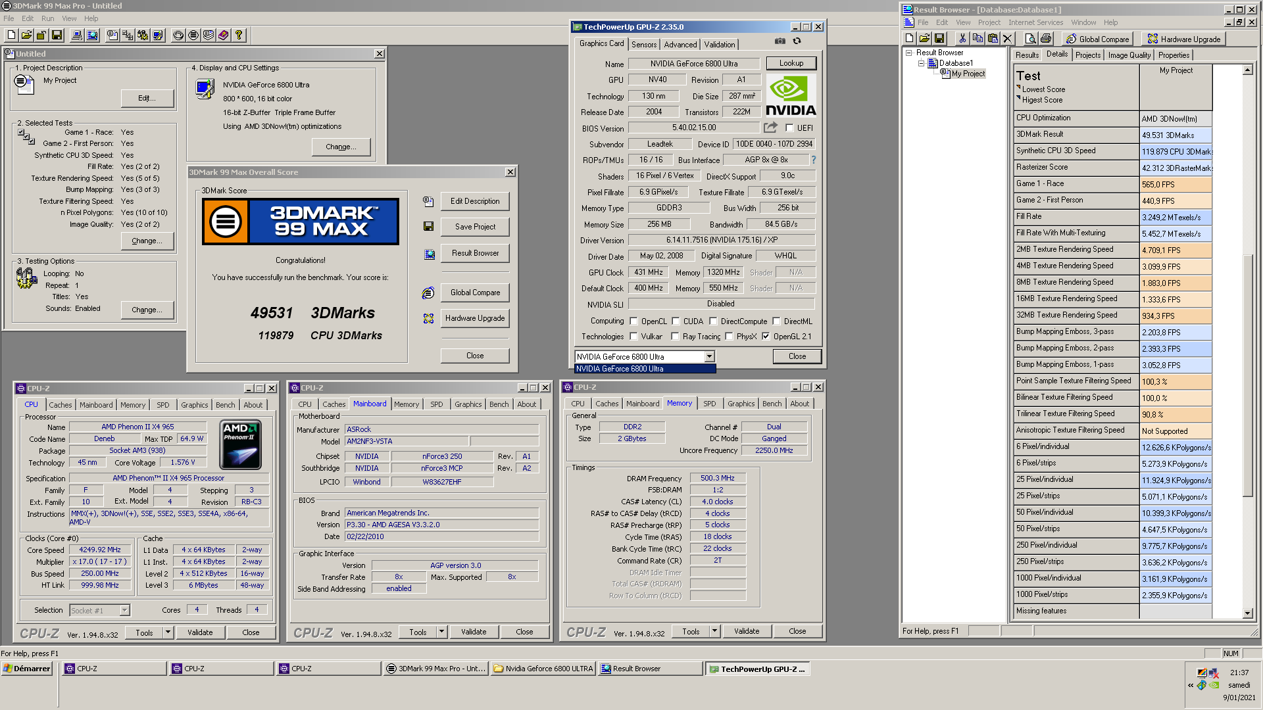Image resolution: width=1263 pixels, height=710 pixels.
Task: Click the Delete X icon in Result Browser toolbar
Action: [x=1008, y=39]
